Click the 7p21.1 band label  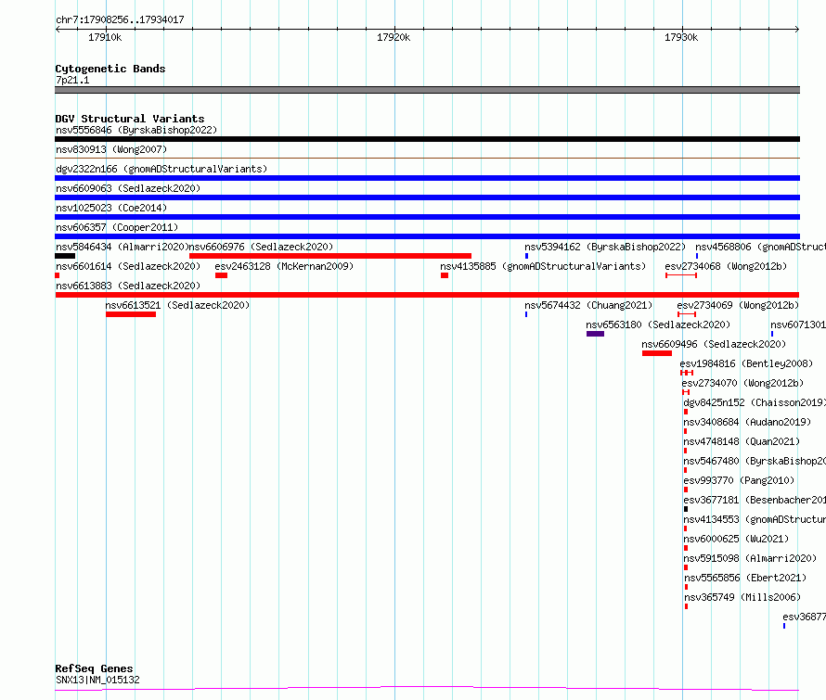tap(72, 80)
